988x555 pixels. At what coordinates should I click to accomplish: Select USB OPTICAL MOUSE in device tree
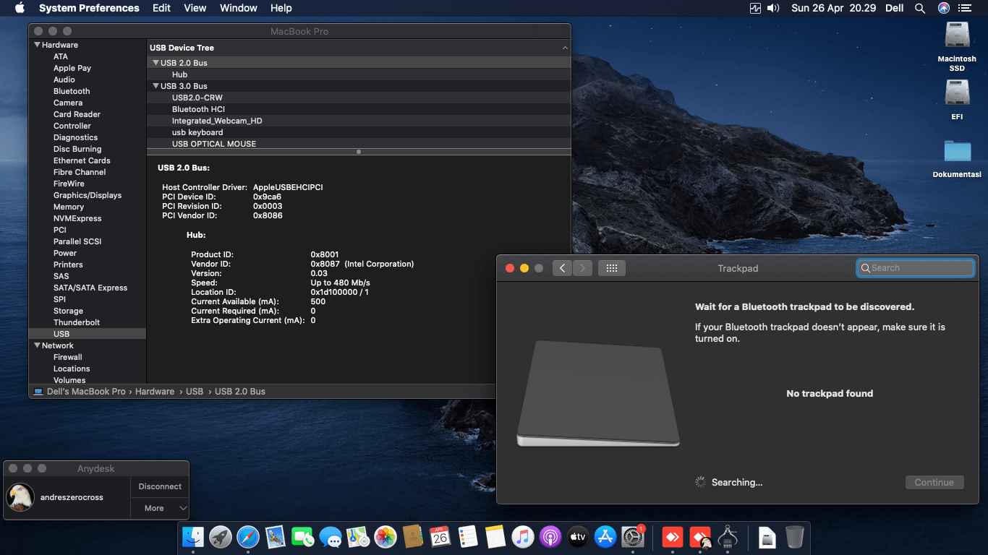point(359,144)
